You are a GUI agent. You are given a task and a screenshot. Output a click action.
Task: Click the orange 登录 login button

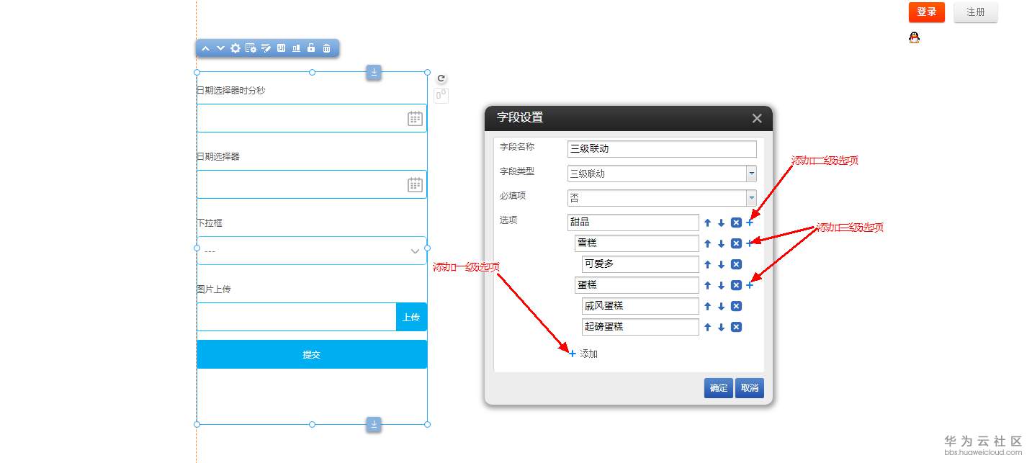click(x=927, y=12)
